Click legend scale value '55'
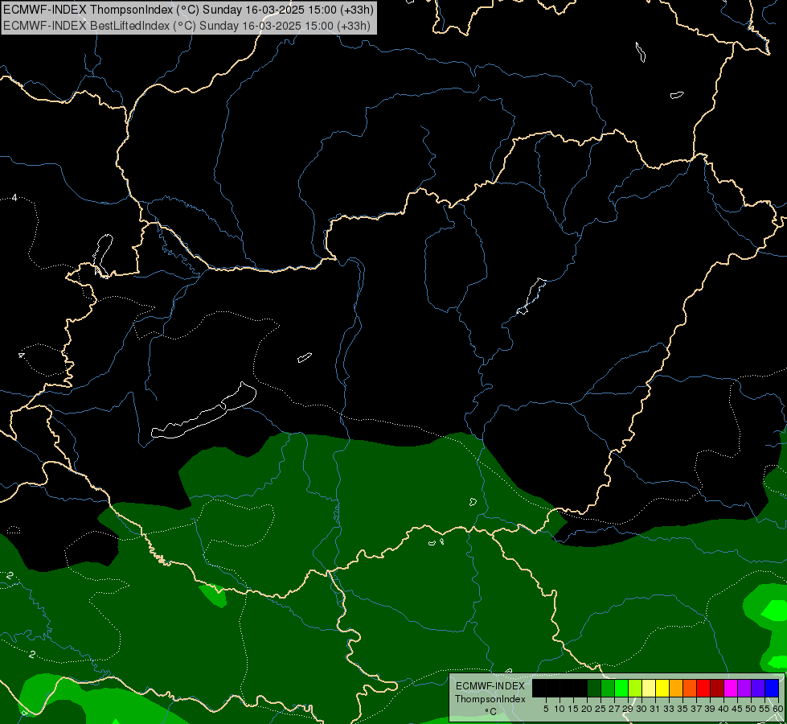 point(764,709)
